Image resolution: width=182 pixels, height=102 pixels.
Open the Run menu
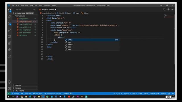41,5
